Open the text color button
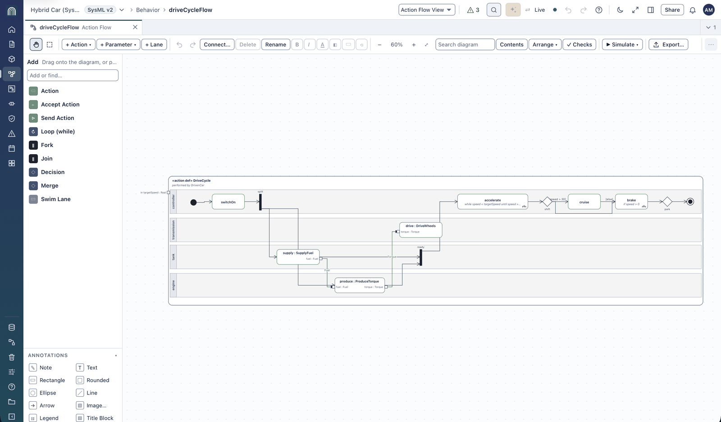Image resolution: width=721 pixels, height=422 pixels. (322, 45)
